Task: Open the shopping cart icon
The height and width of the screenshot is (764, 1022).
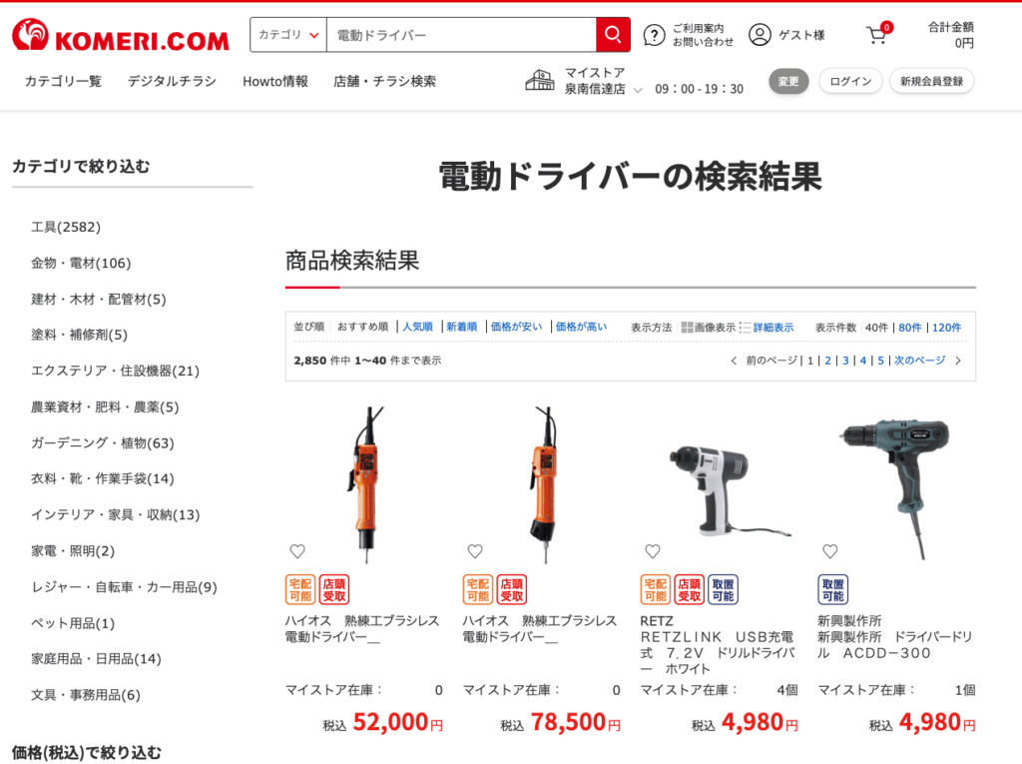Action: click(877, 35)
